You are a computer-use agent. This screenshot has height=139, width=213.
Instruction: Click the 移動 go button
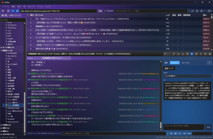(100, 11)
